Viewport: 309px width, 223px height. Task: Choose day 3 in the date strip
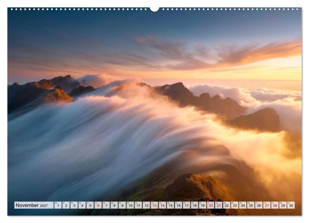point(74,205)
